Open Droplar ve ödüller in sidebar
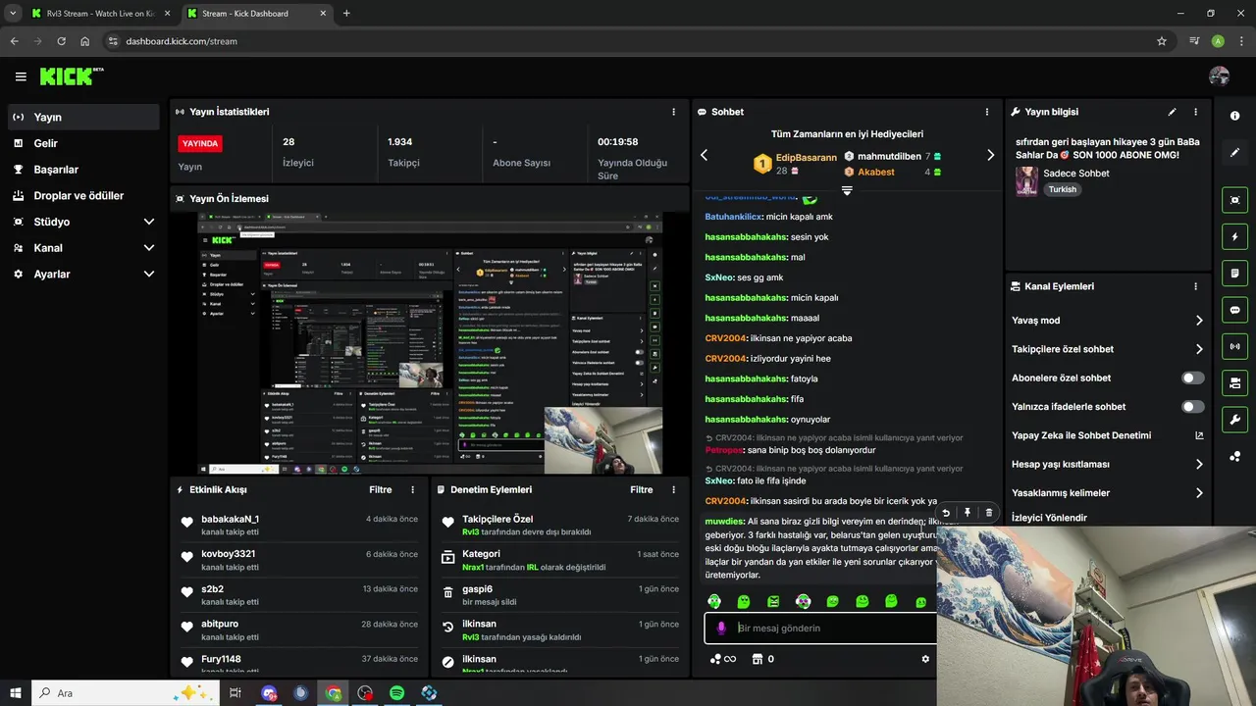Screen dimensions: 1256x706 pos(83,196)
